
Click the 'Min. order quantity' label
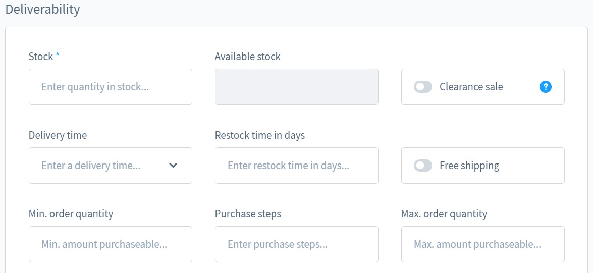[71, 214]
